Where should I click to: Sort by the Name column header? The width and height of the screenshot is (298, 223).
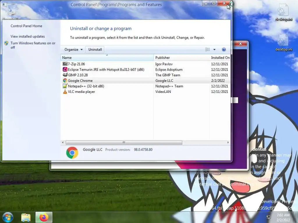click(x=107, y=58)
